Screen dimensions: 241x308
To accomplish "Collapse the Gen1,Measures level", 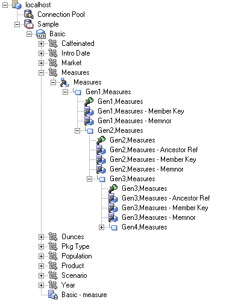I will click(65, 92).
